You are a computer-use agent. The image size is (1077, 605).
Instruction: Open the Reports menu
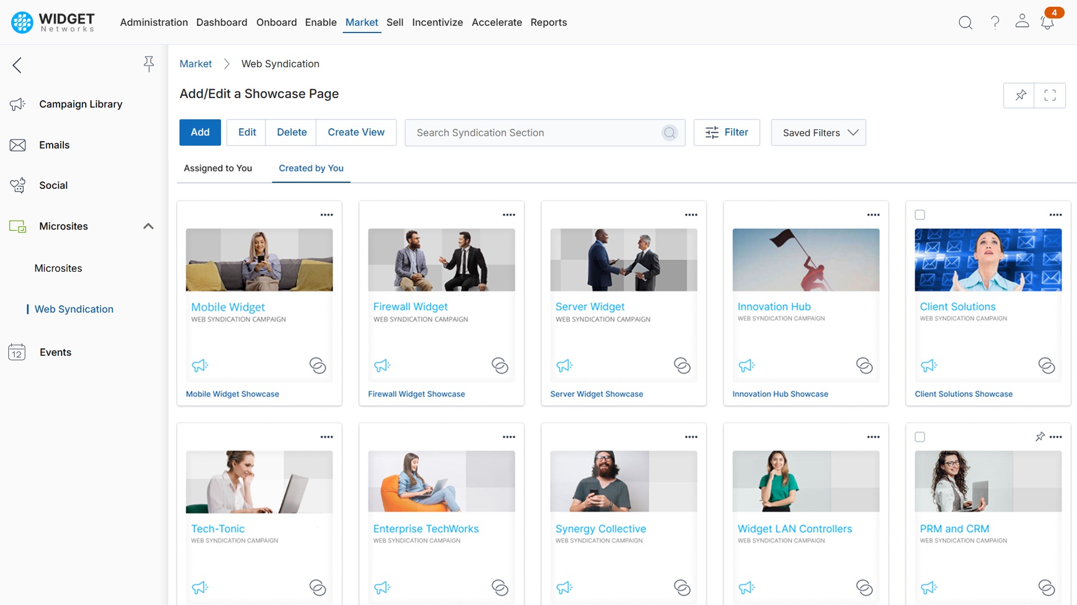[x=549, y=22]
